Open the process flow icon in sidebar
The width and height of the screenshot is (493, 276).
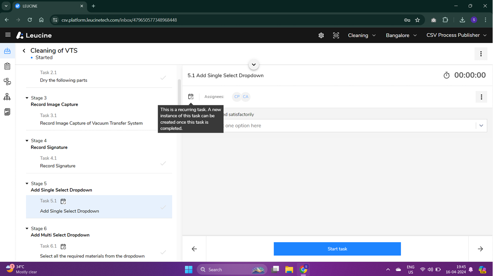pos(7,81)
